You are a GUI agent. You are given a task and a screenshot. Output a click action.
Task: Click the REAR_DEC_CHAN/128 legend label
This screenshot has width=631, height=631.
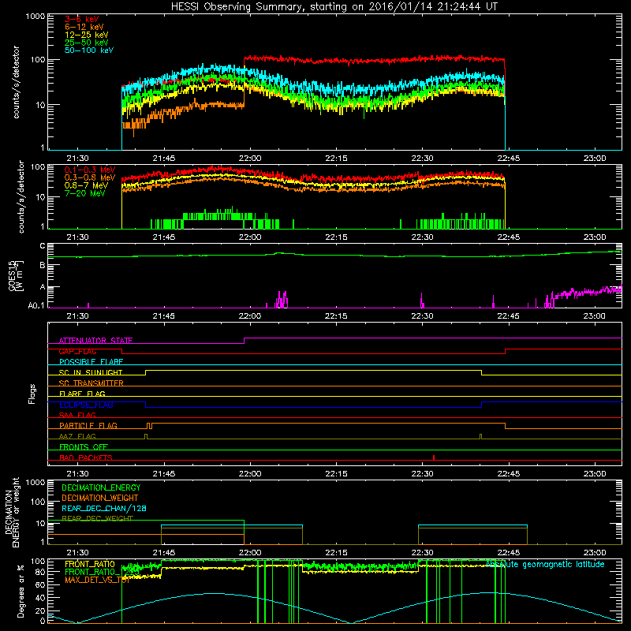pos(104,508)
